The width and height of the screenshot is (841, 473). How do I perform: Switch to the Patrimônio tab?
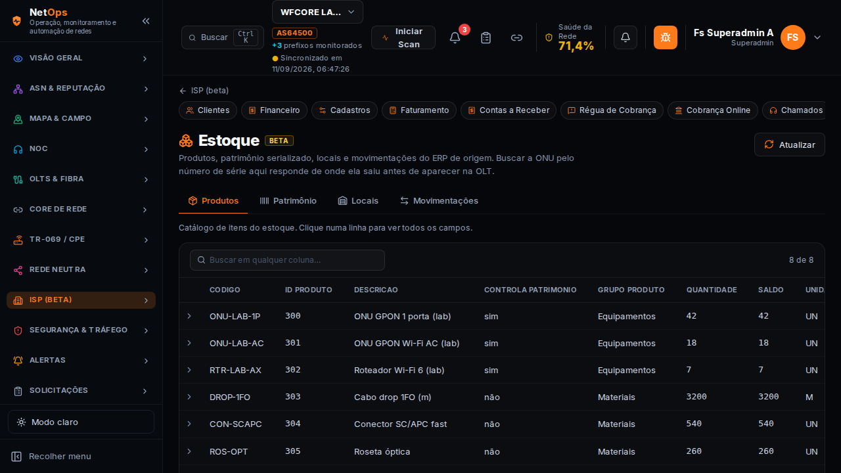click(x=288, y=201)
